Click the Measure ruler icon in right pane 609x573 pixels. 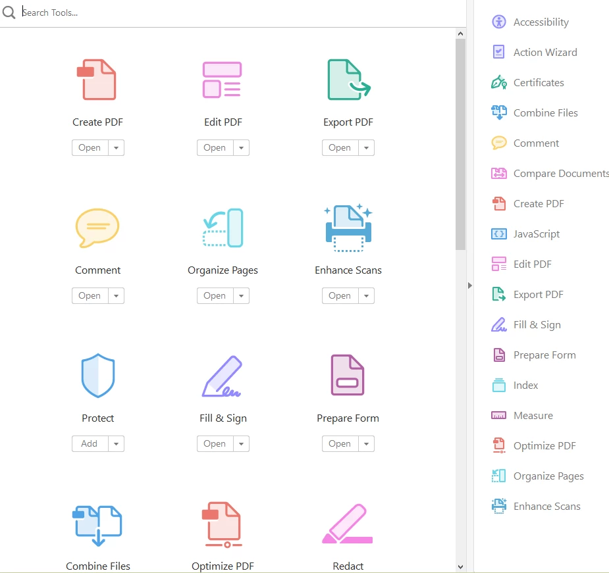point(498,415)
